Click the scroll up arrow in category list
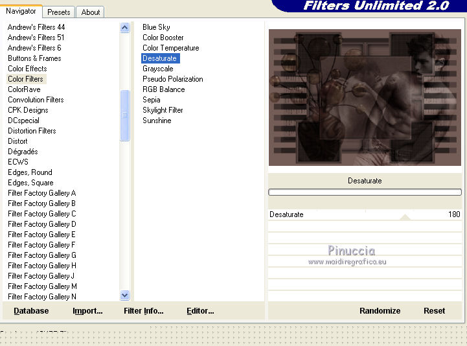This screenshot has height=346, width=467. coord(125,28)
